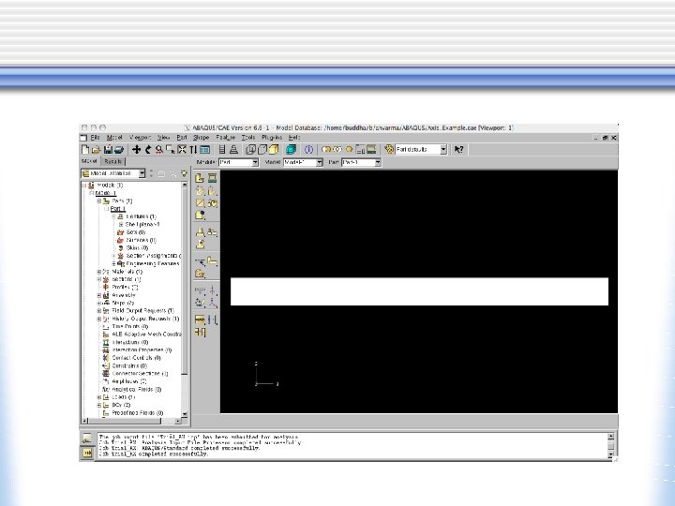Open the Model dropdown in context bar
Viewport: 675px width, 506px height.
[303, 162]
